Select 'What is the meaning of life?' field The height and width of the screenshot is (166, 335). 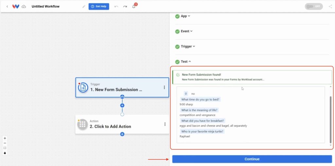[x=200, y=110]
